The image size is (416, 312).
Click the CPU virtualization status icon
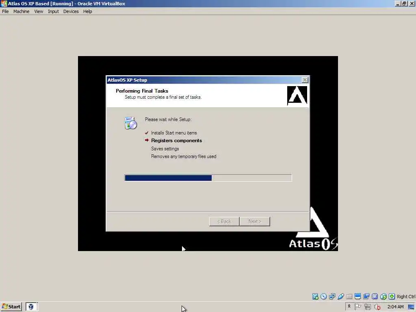pos(375,296)
